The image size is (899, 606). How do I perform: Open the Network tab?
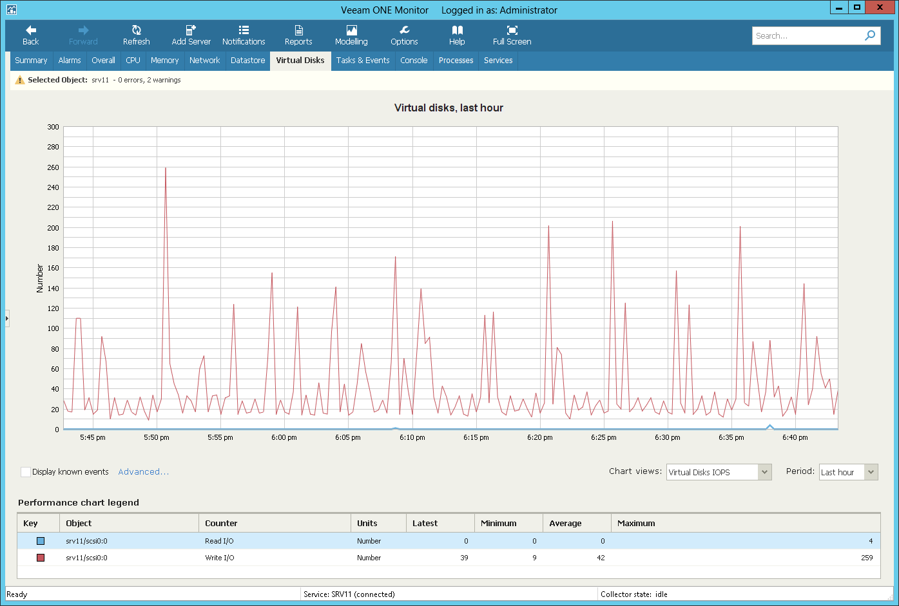(205, 61)
